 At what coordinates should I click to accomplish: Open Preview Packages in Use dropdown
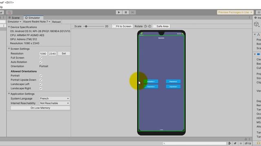235,12
